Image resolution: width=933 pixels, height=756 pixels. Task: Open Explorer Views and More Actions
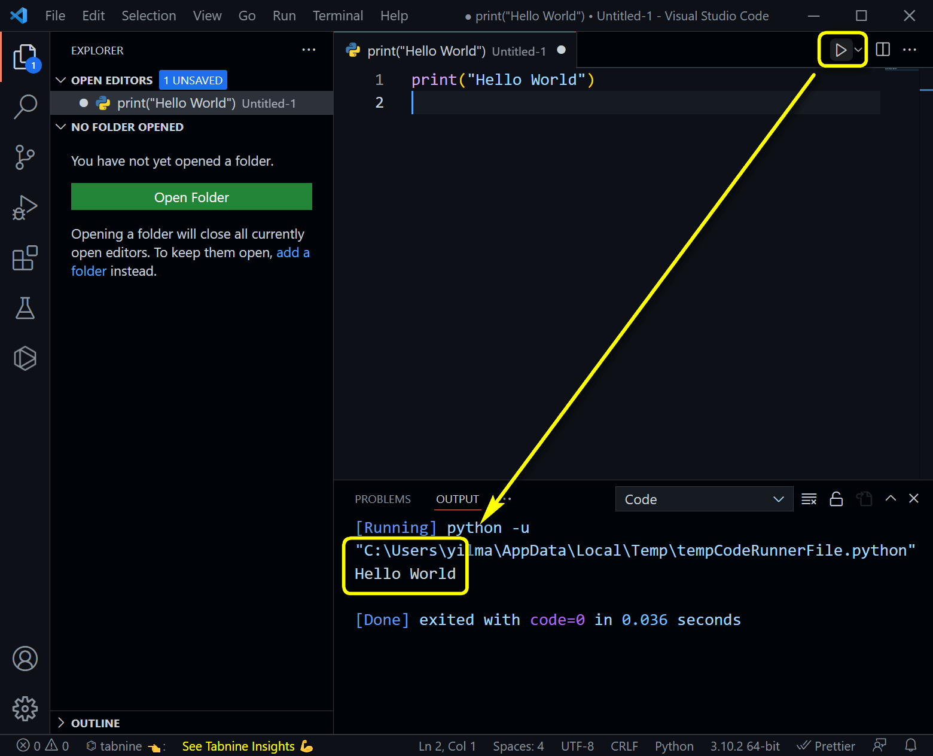coord(309,50)
